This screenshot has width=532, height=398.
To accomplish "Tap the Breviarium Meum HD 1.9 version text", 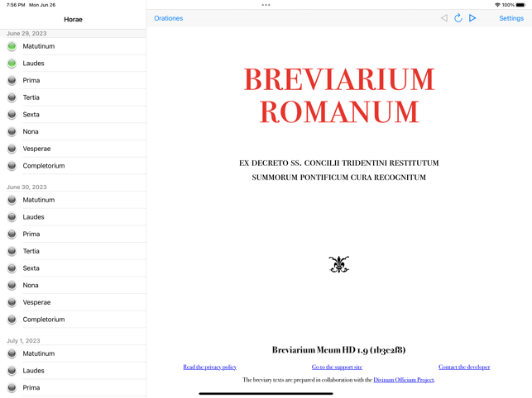I will pyautogui.click(x=338, y=350).
